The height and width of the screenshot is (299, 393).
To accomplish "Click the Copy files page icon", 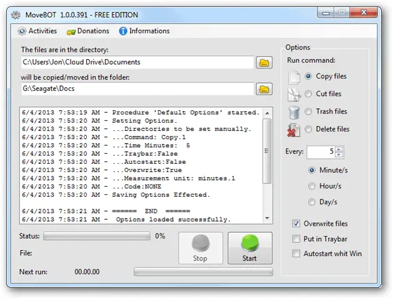I will (294, 77).
